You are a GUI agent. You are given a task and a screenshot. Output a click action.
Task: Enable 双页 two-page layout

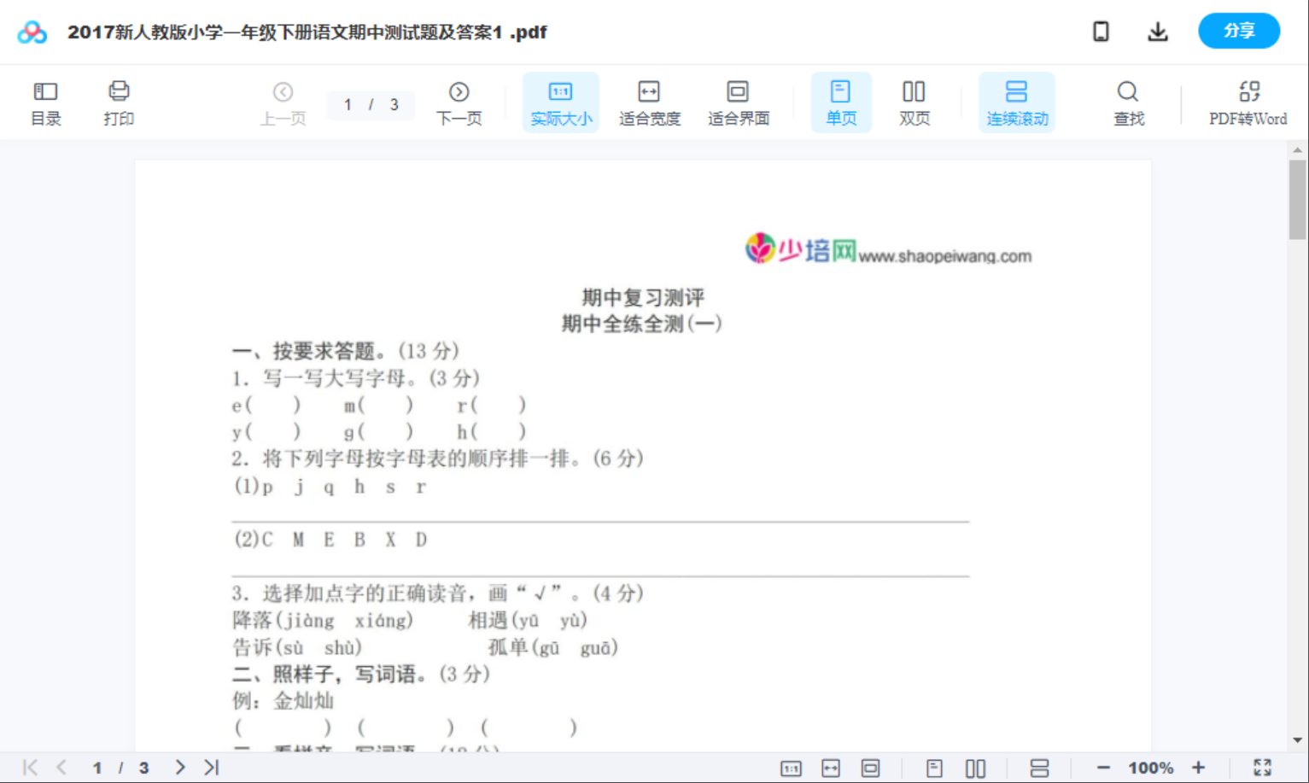pyautogui.click(x=914, y=102)
